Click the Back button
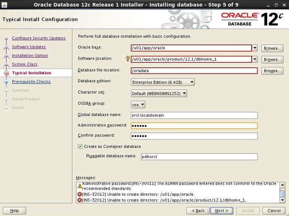This screenshot has width=289, height=216. coord(198,210)
